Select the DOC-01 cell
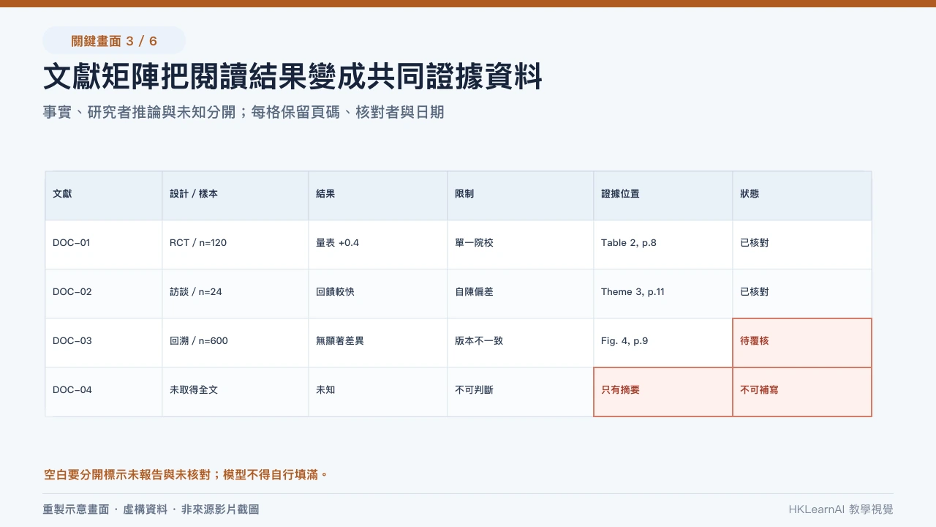 coord(104,243)
